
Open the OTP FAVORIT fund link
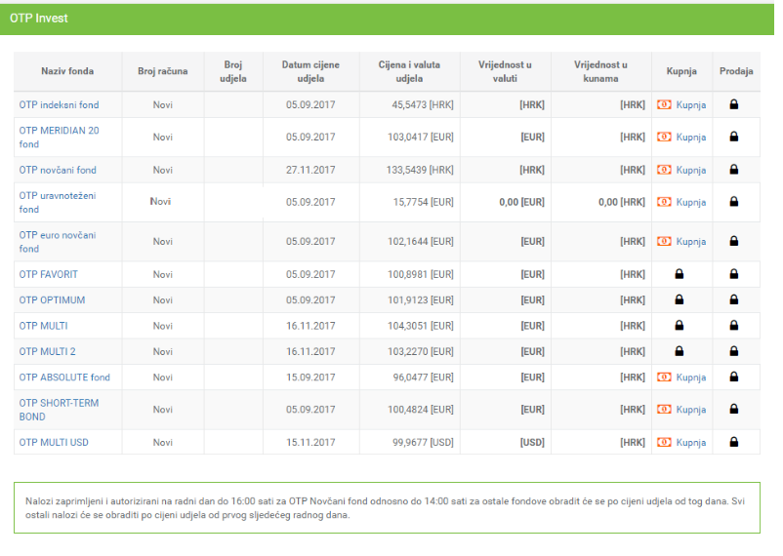point(49,274)
